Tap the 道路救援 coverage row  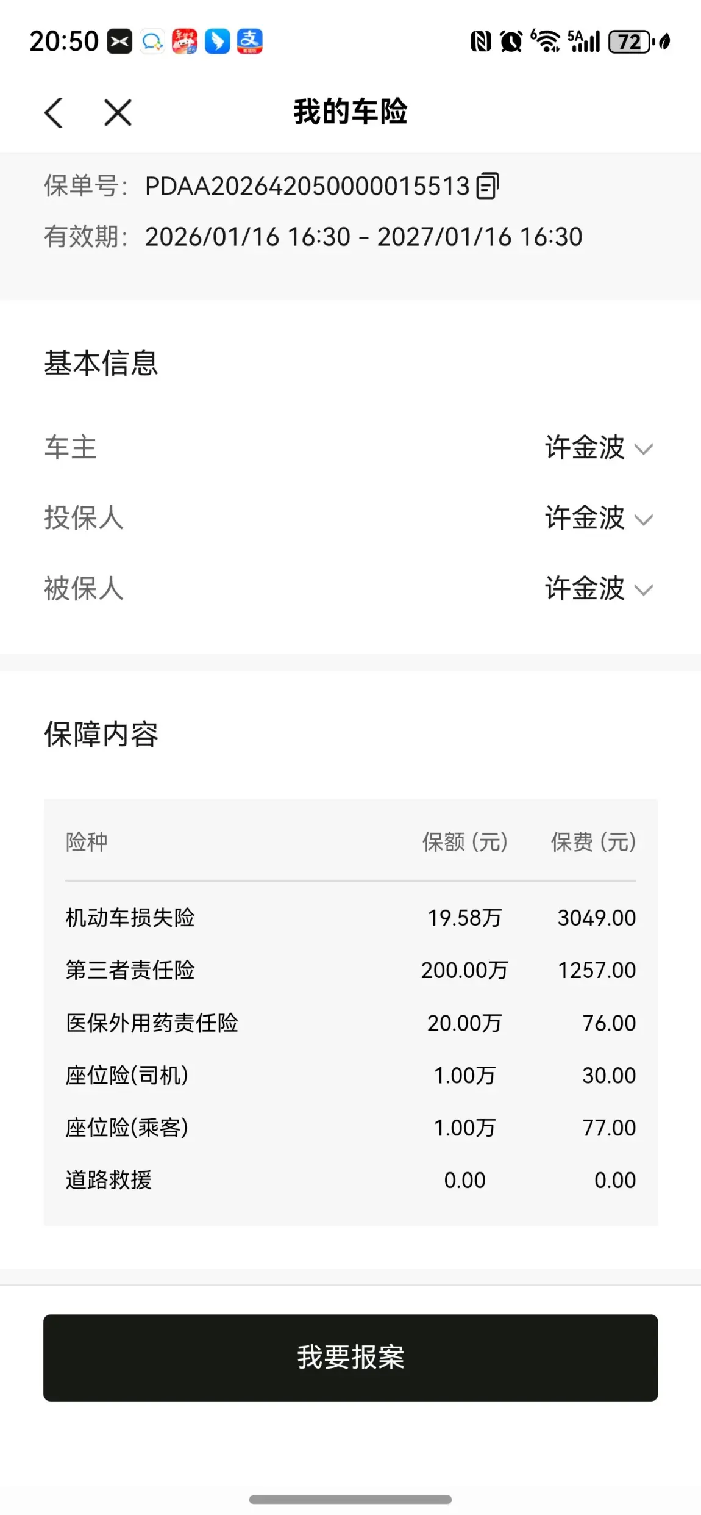coord(350,1180)
